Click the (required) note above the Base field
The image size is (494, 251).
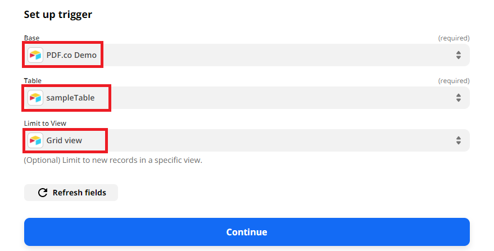pyautogui.click(x=454, y=38)
